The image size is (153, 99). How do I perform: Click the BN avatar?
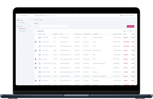click(x=40, y=81)
